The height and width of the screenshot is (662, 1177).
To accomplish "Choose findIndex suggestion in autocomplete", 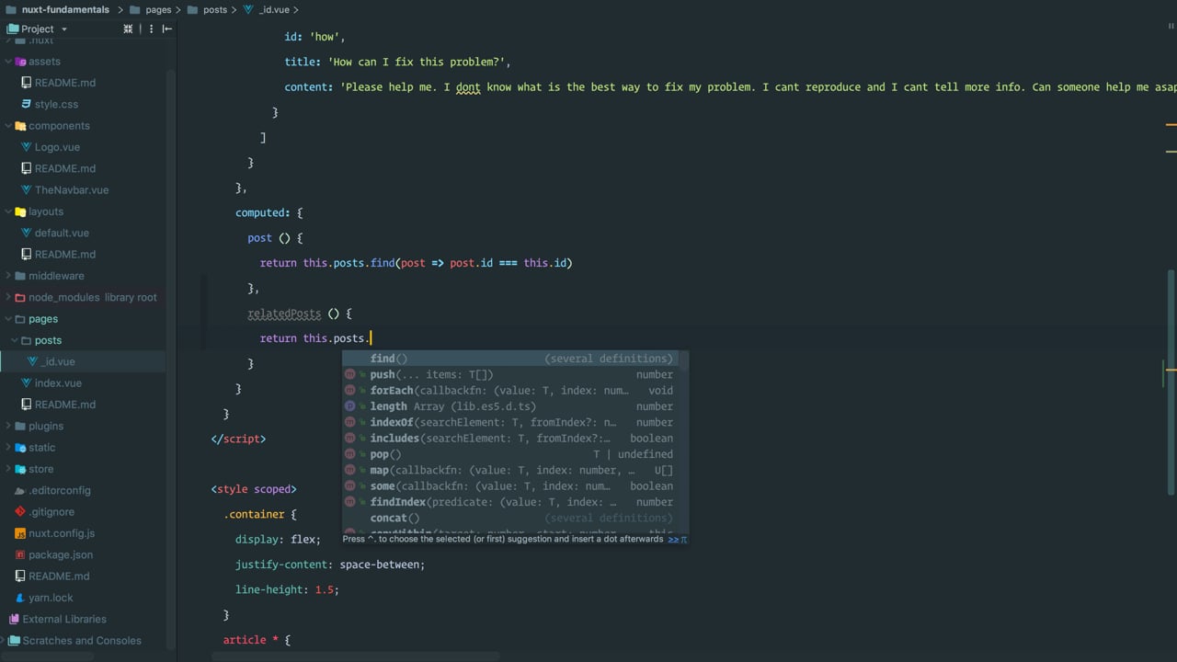I will click(x=510, y=502).
